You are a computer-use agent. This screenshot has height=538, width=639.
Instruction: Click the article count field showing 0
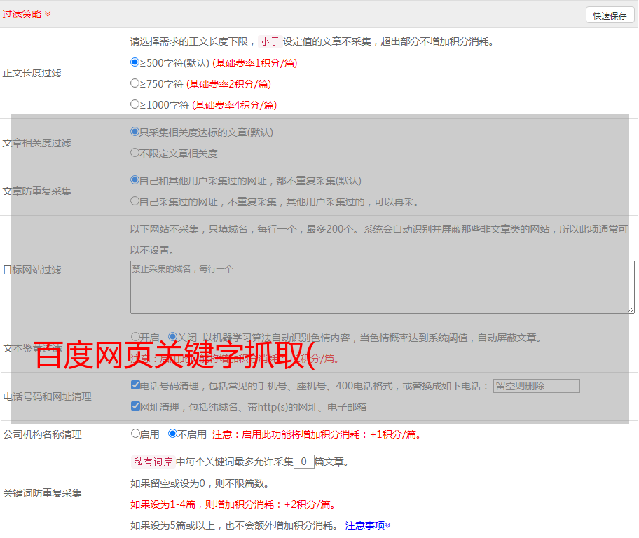(303, 462)
